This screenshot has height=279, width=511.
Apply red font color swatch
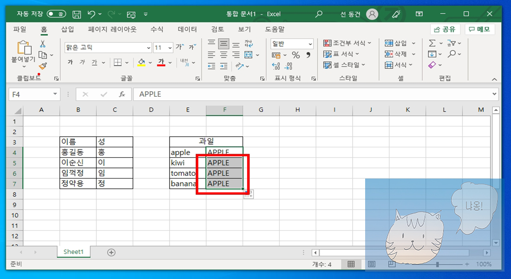click(161, 62)
